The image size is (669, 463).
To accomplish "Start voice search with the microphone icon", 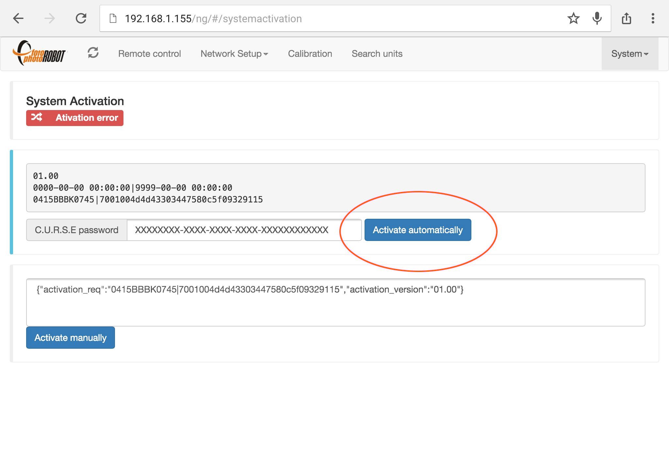I will (597, 18).
